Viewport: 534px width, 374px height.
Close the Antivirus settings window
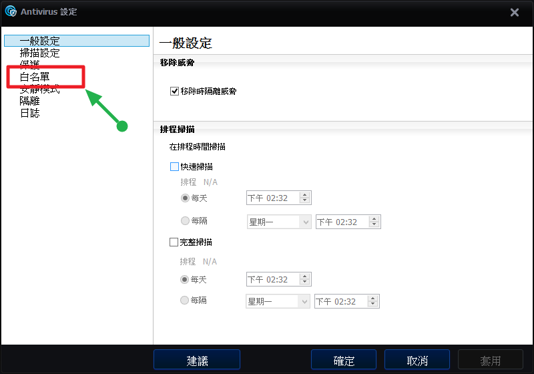[x=515, y=12]
